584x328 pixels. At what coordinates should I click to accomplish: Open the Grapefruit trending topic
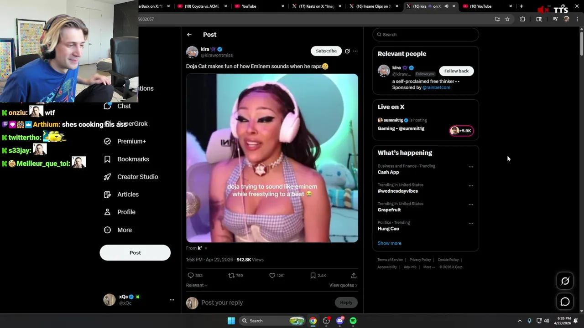[x=389, y=210]
